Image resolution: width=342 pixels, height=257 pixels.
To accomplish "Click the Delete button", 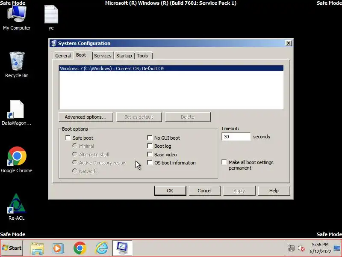I will click(188, 117).
